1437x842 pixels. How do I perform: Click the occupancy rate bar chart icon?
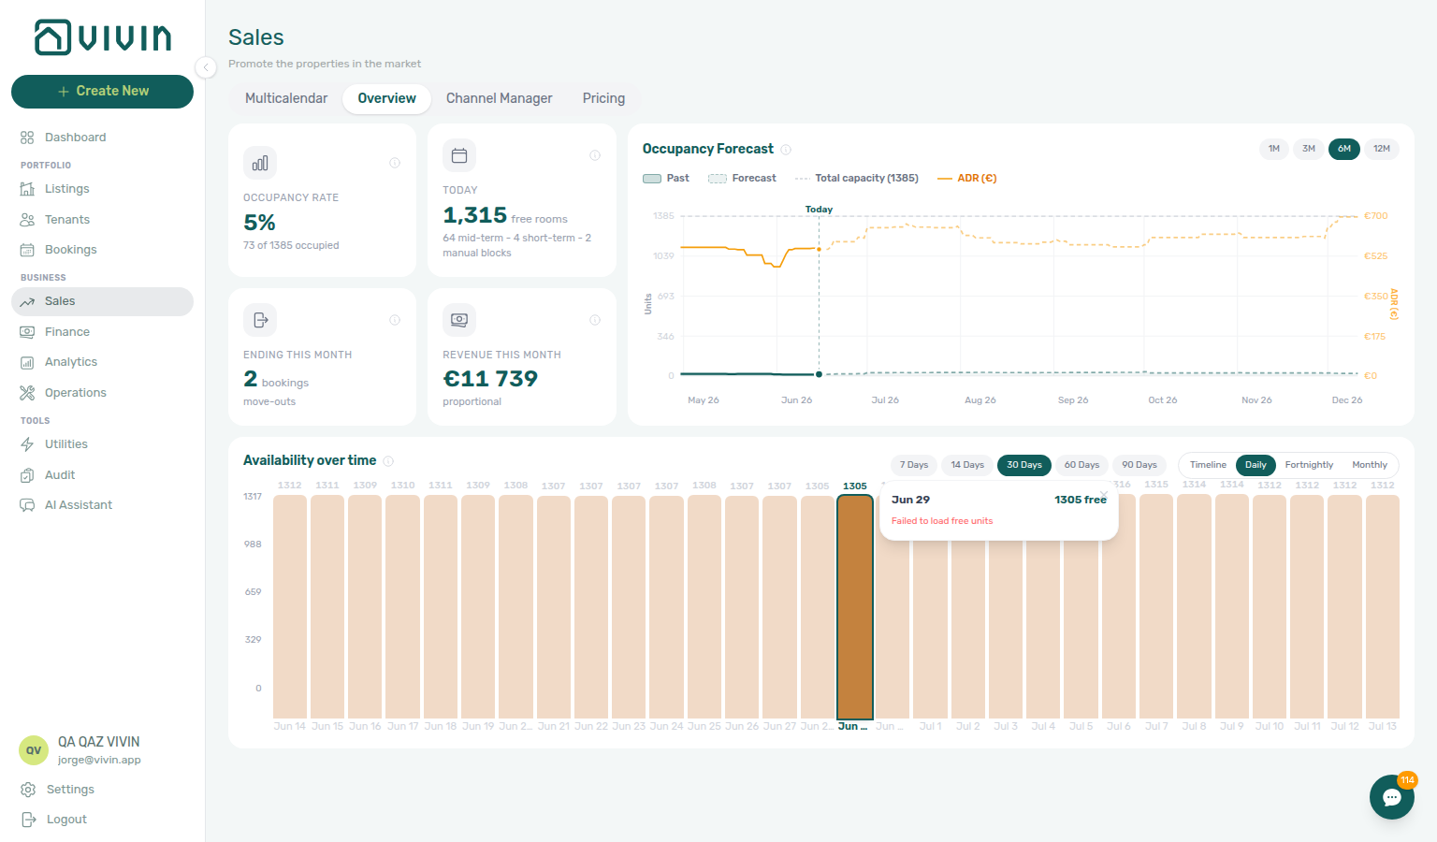260,163
